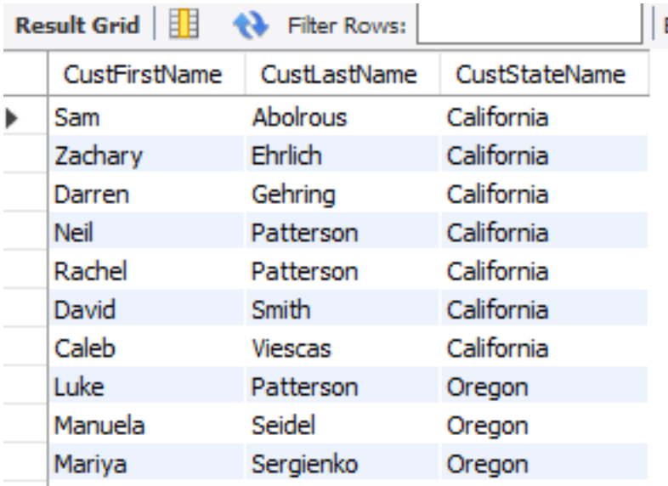Click Darren's 'California' state cell
Screen dimensions: 668x486
click(x=545, y=193)
